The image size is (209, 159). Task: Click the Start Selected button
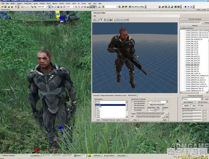188,102
